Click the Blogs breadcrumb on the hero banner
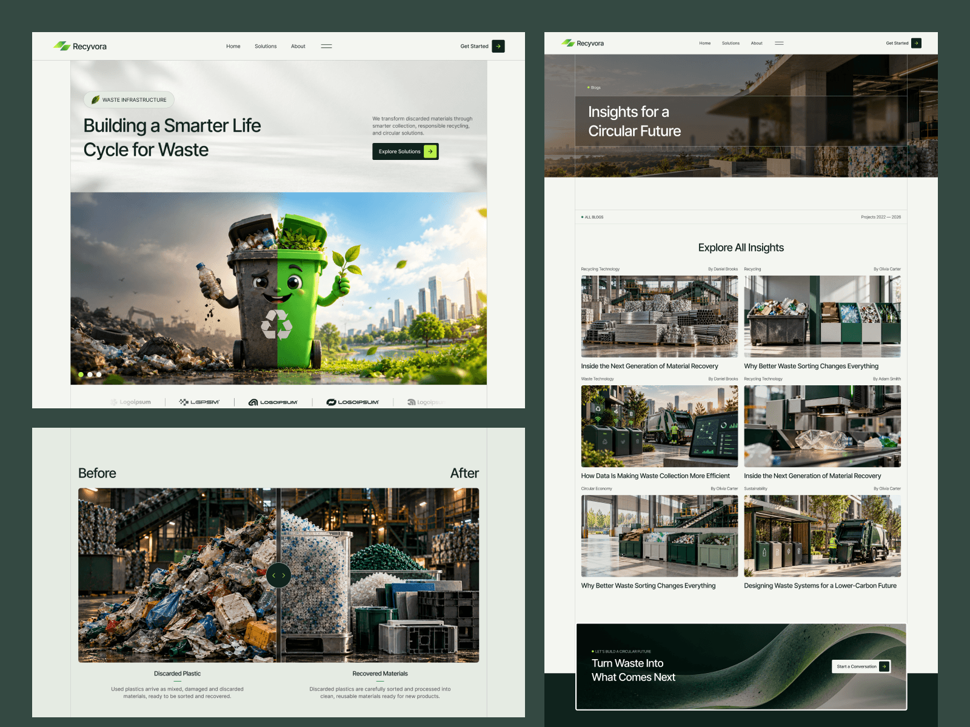This screenshot has width=970, height=727. pos(595,88)
